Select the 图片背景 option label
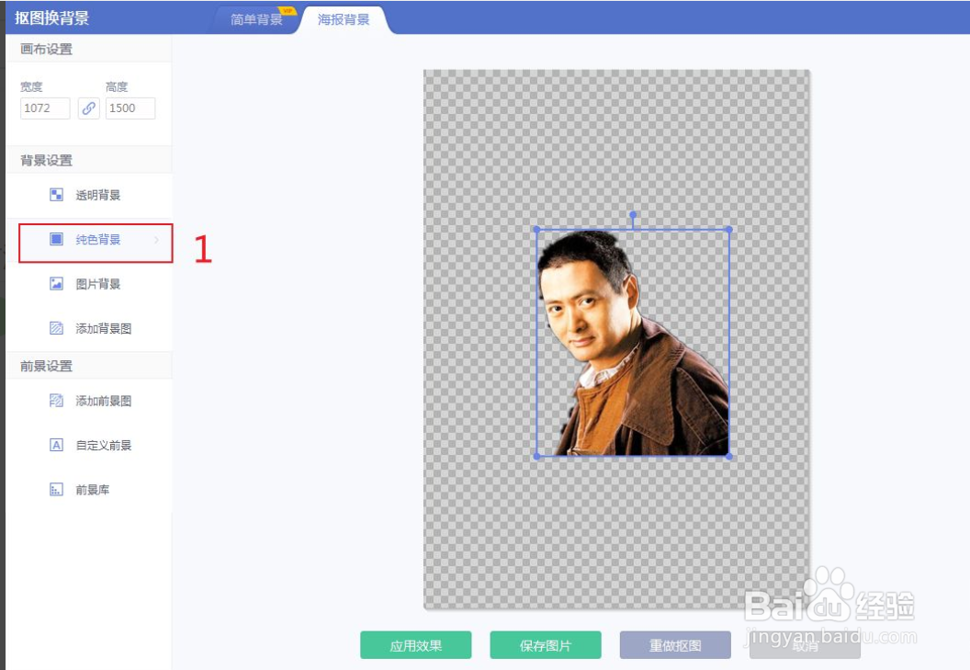Image resolution: width=970 pixels, height=670 pixels. [97, 284]
